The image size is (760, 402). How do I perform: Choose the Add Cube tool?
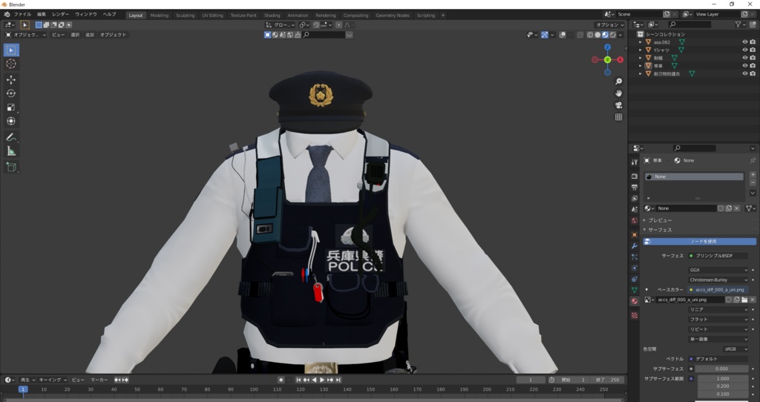pyautogui.click(x=11, y=168)
